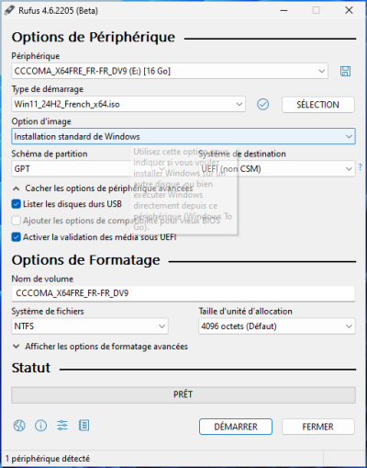Open the language globe icon
This screenshot has height=468, width=367.
pos(19,426)
